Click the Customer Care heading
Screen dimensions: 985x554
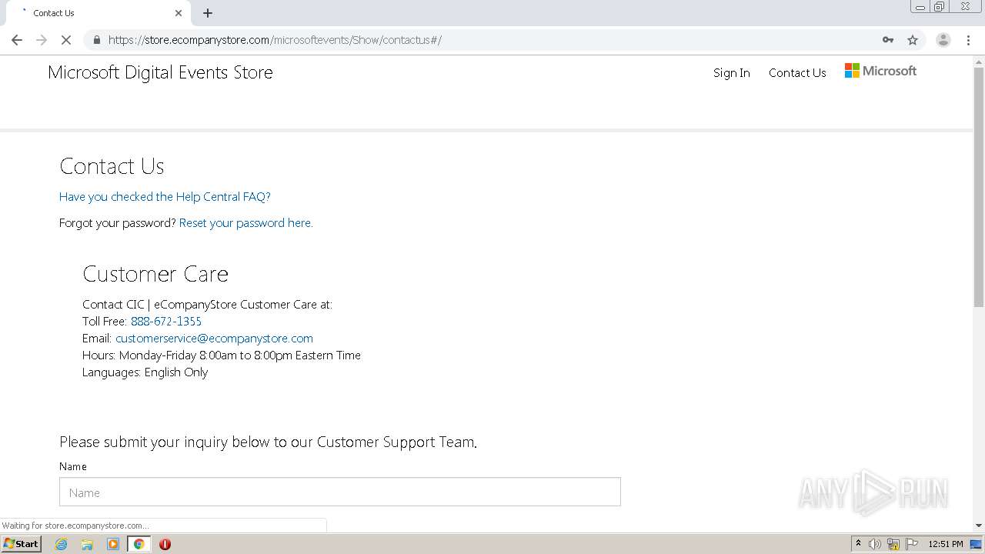[155, 274]
